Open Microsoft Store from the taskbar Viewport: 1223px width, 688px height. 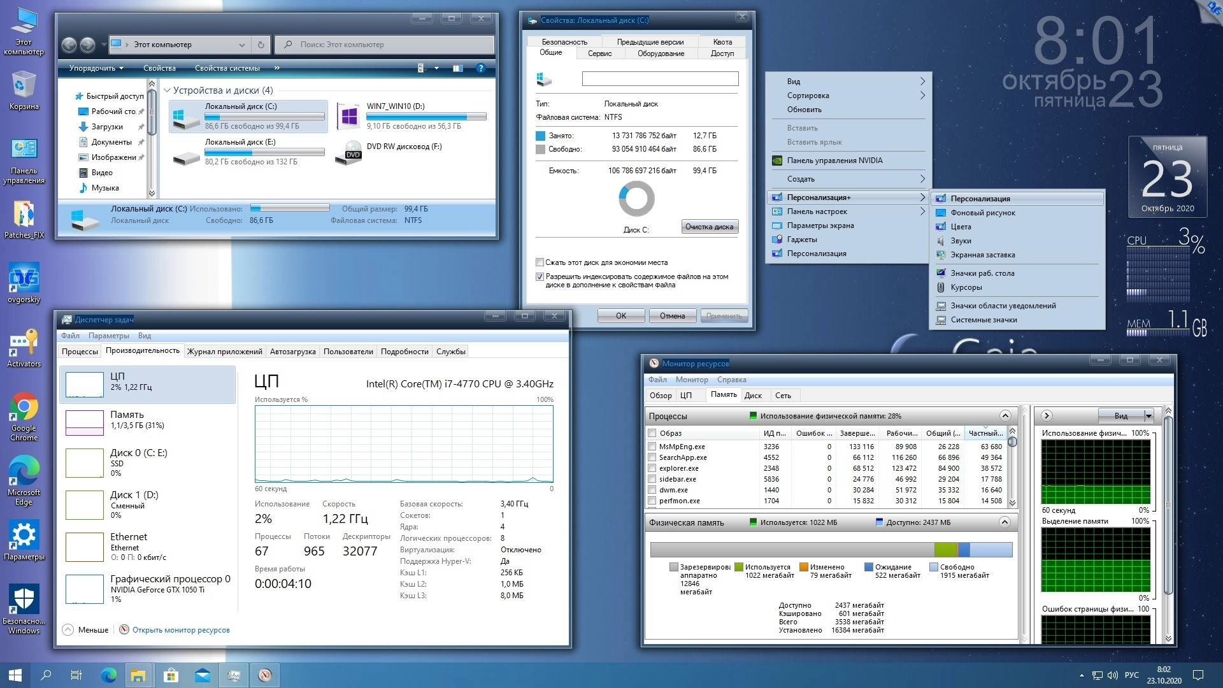171,675
